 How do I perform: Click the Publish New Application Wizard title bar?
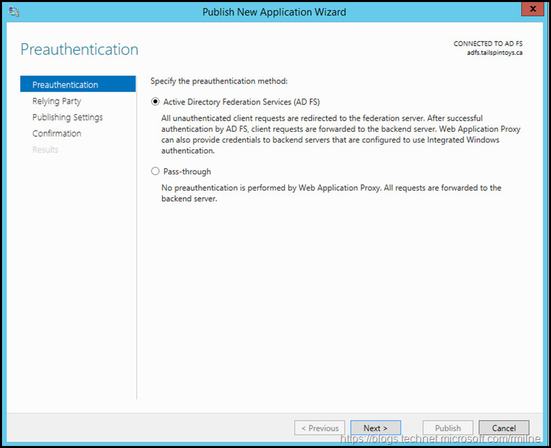coord(274,12)
